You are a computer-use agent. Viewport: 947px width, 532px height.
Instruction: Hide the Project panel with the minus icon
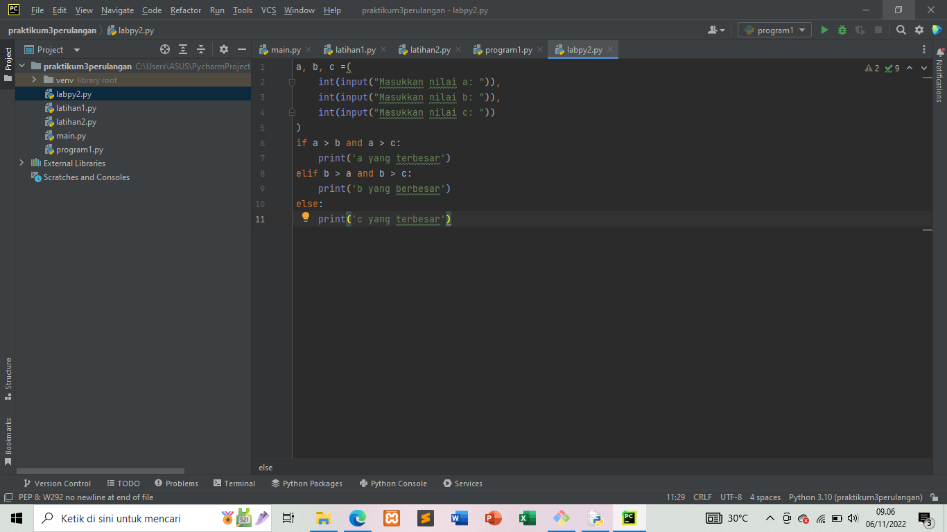click(x=241, y=49)
